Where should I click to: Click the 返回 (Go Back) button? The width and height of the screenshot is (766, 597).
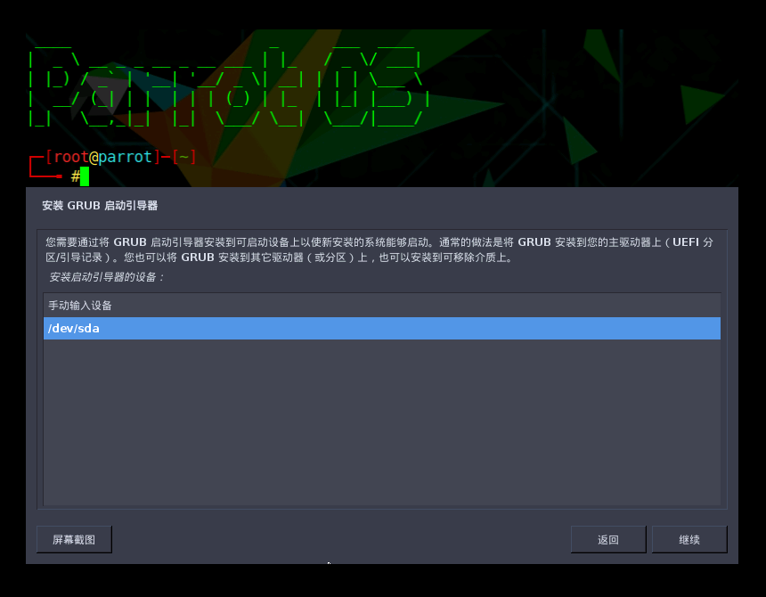608,539
